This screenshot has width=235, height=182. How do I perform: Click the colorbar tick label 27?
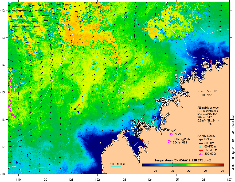[189, 171]
